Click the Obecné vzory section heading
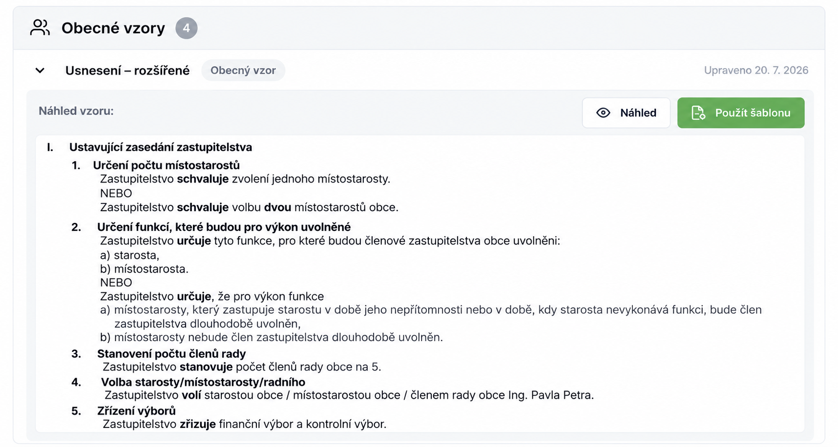The image size is (838, 447). tap(113, 28)
